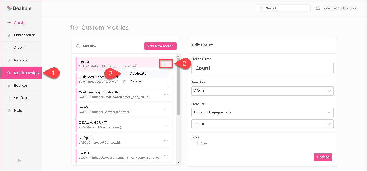Open notifications bell icon

tap(318, 8)
